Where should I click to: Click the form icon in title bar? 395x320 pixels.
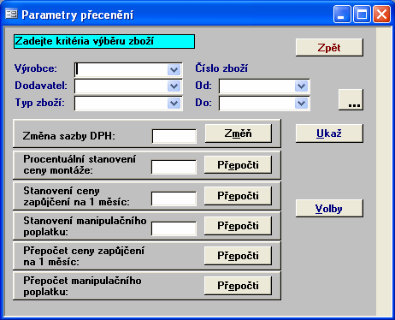[12, 14]
